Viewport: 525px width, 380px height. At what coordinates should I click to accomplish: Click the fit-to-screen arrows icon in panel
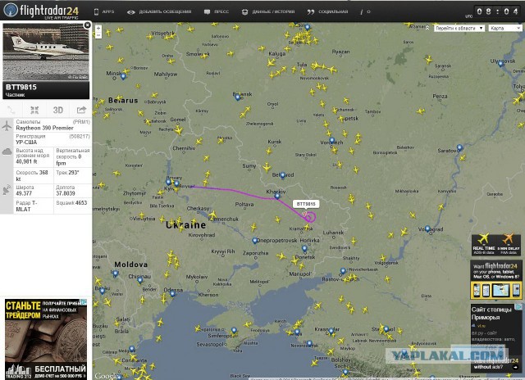tap(34, 110)
